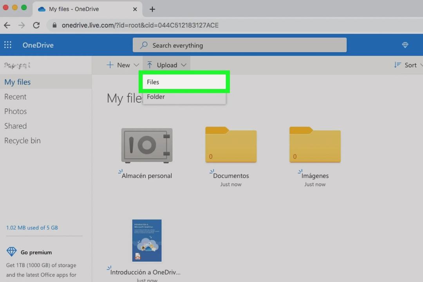The height and width of the screenshot is (282, 423).
Task: Click the Almacén personal label
Action: pyautogui.click(x=147, y=176)
